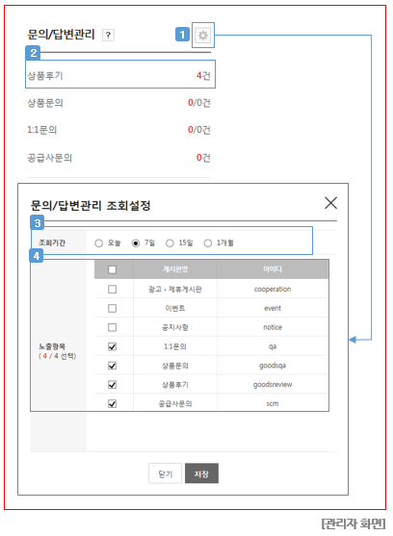Image resolution: width=393 pixels, height=536 pixels.
Task: Open the 상품문의 summary row
Action: tap(119, 103)
